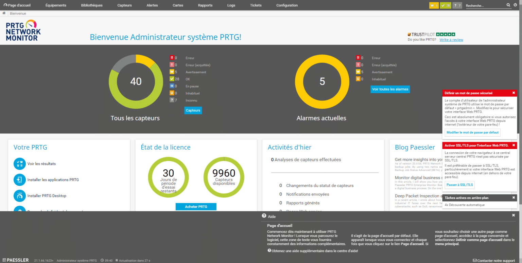This screenshot has width=522, height=263.
Task: Click the logout power icon
Action: [x=515, y=5]
